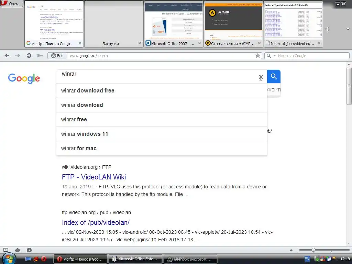This screenshot has height=264, width=352.
Task: Open the 'FTP - VideoLAN Wiki' result
Action: [x=94, y=177]
